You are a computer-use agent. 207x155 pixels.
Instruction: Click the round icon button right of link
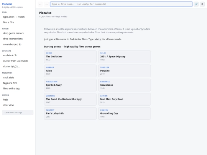(x=202, y=4)
